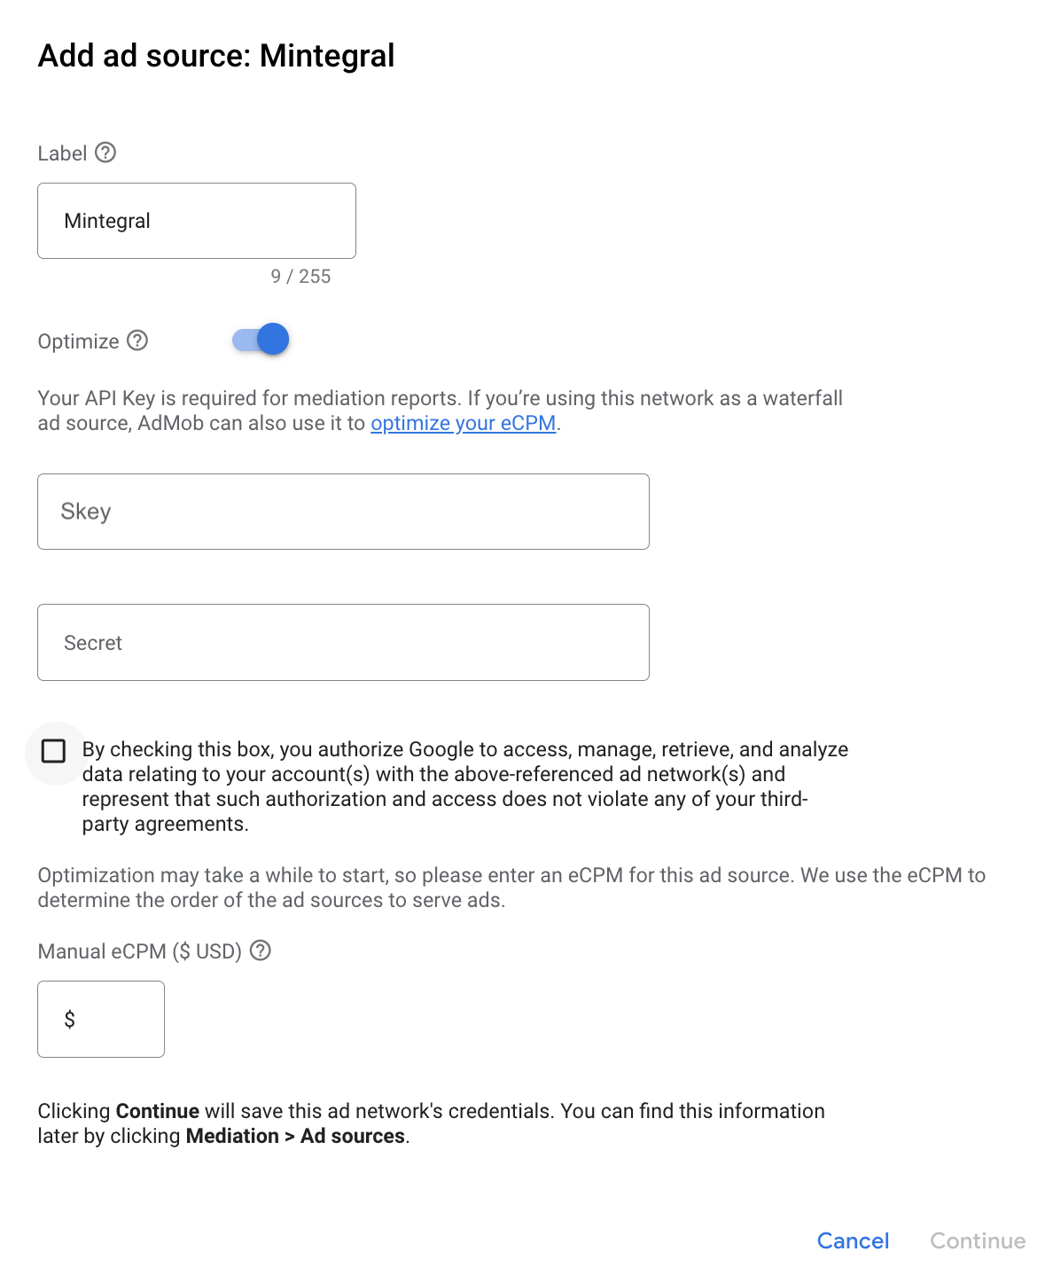Click the Optimize label text
The height and width of the screenshot is (1275, 1053).
coord(78,340)
